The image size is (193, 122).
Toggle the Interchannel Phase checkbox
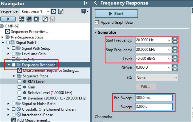[14, 115]
